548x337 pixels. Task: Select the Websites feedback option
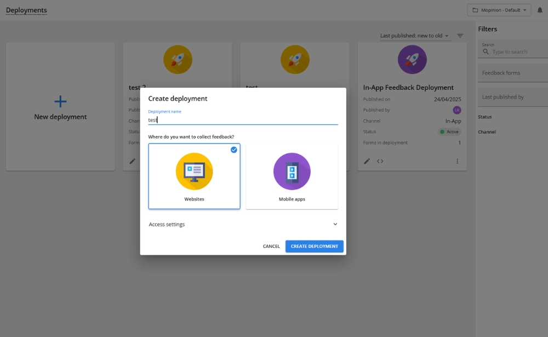194,176
